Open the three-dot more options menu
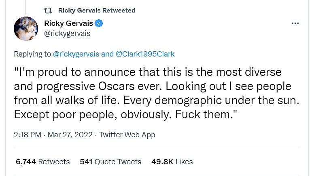 [x=295, y=23]
